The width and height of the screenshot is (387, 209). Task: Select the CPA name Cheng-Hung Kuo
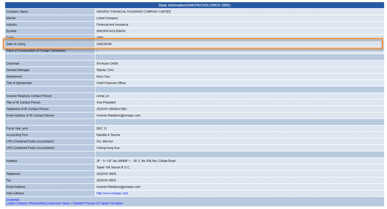click(x=108, y=148)
